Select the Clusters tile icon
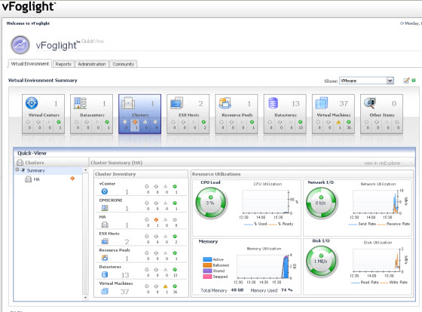422x312 pixels. tap(128, 102)
